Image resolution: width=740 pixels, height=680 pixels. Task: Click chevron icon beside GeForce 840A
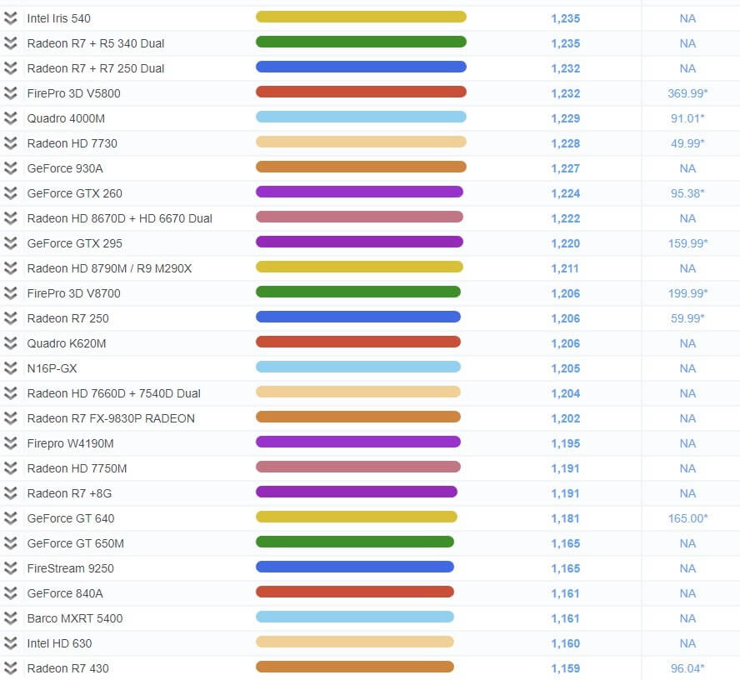click(10, 593)
